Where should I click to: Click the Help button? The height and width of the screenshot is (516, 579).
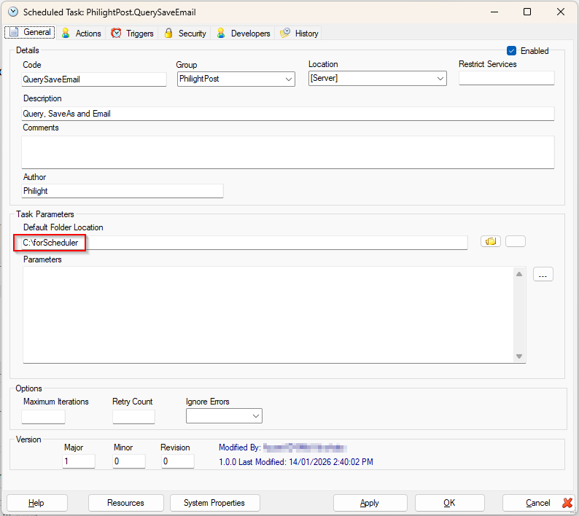click(x=37, y=503)
